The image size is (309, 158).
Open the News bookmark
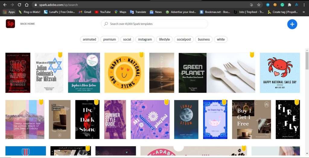156,12
